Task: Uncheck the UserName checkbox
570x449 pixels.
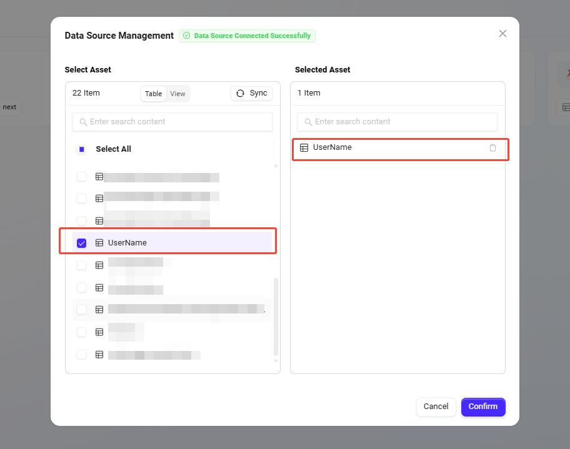Action: pyautogui.click(x=82, y=243)
